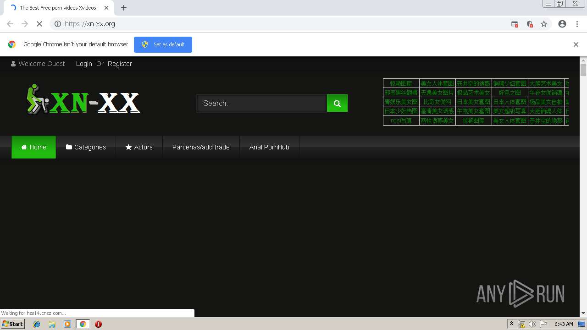Open the Home navigation item
This screenshot has height=330, width=587.
33,147
